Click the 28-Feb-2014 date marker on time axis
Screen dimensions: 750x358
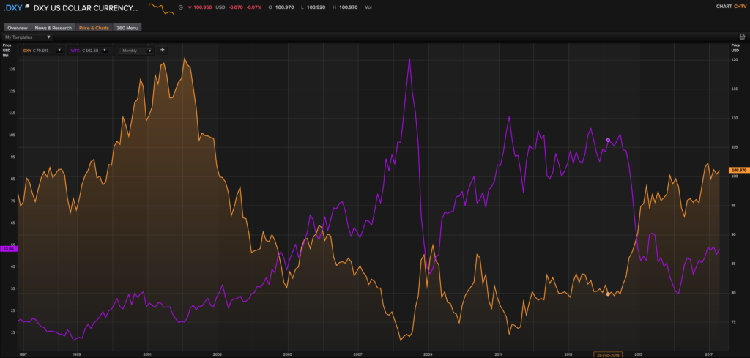[x=607, y=354]
